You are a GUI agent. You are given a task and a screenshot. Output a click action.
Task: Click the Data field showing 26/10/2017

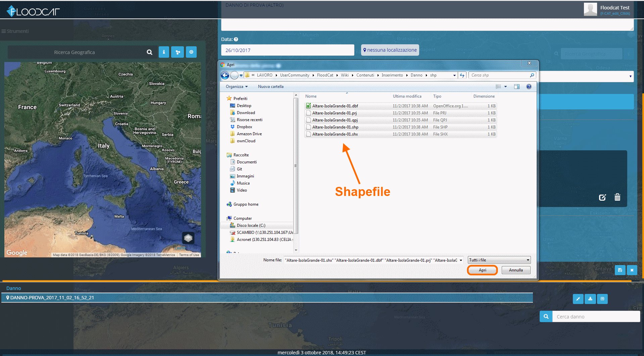[288, 50]
